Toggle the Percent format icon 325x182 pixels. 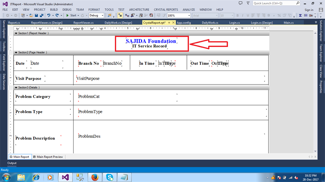click(x=279, y=16)
